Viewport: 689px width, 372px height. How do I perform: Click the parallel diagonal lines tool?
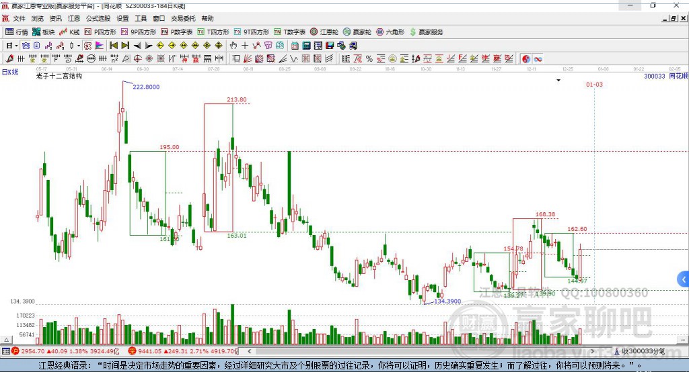[x=330, y=59]
